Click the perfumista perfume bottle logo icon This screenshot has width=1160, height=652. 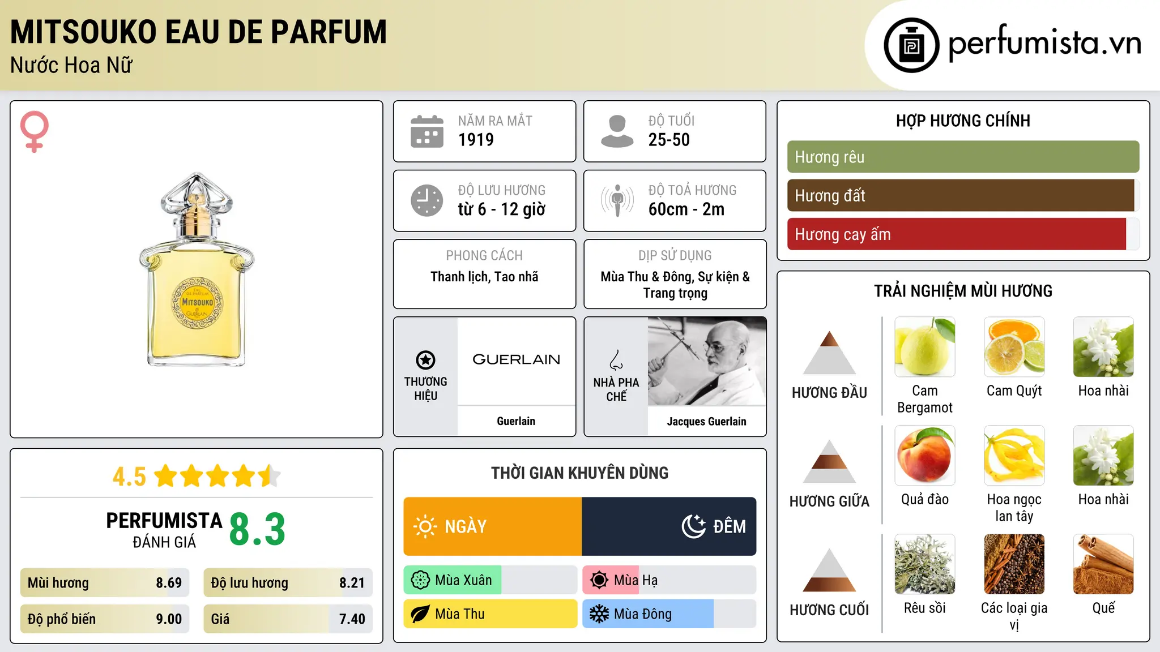911,45
